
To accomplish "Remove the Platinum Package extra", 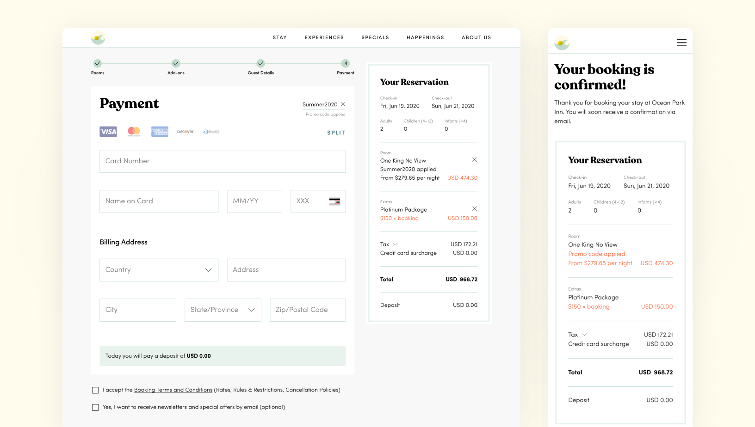I will [474, 209].
